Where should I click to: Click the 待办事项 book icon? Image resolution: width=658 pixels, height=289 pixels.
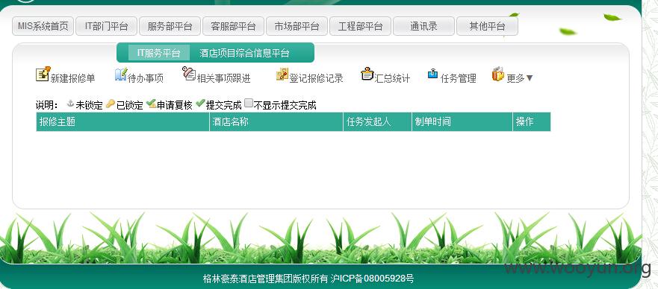[121, 74]
